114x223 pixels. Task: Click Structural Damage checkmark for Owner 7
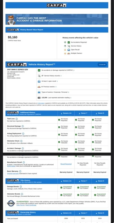coord(76,127)
